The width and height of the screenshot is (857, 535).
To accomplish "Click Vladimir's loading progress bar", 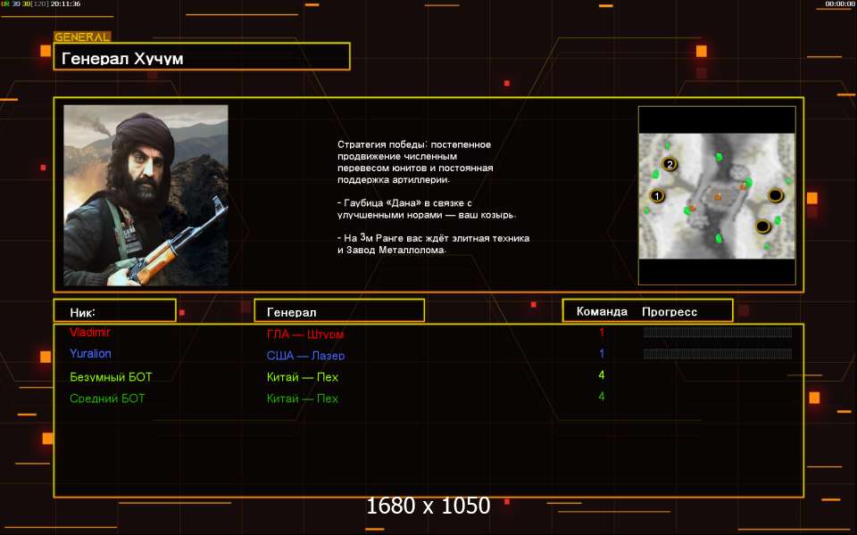I will point(718,333).
